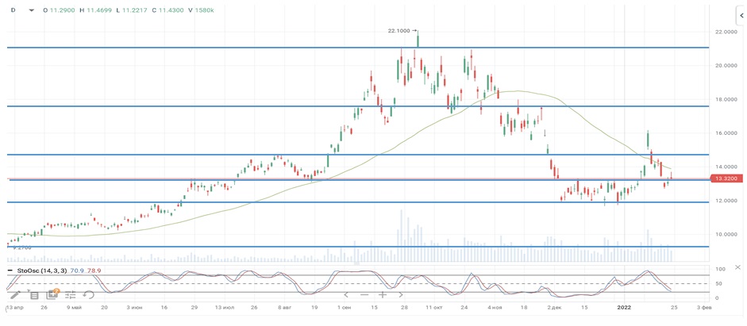Pan chart left with the left chevron

click(346, 295)
